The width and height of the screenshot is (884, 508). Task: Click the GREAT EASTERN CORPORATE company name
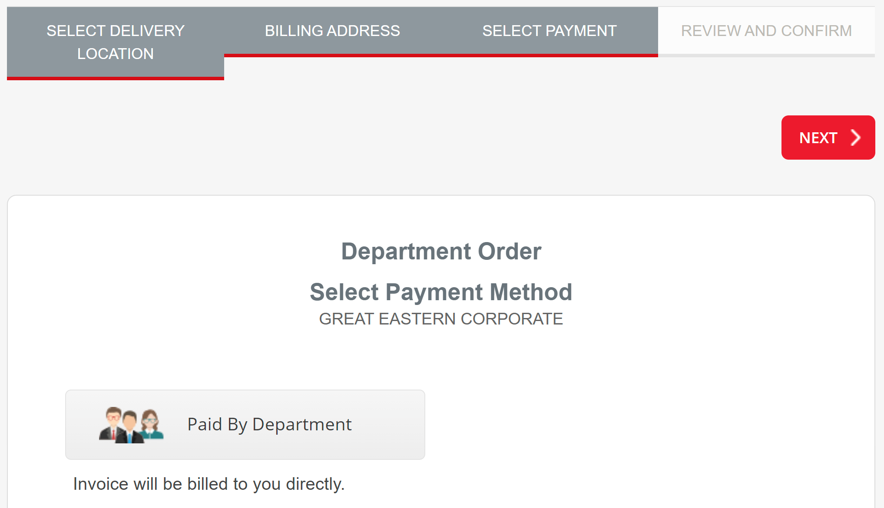pos(441,319)
